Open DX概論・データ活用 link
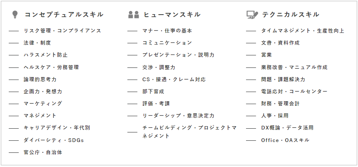358x167 pixels. point(287,128)
